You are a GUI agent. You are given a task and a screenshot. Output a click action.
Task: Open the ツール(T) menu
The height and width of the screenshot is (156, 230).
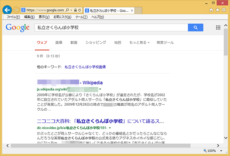coord(81,17)
